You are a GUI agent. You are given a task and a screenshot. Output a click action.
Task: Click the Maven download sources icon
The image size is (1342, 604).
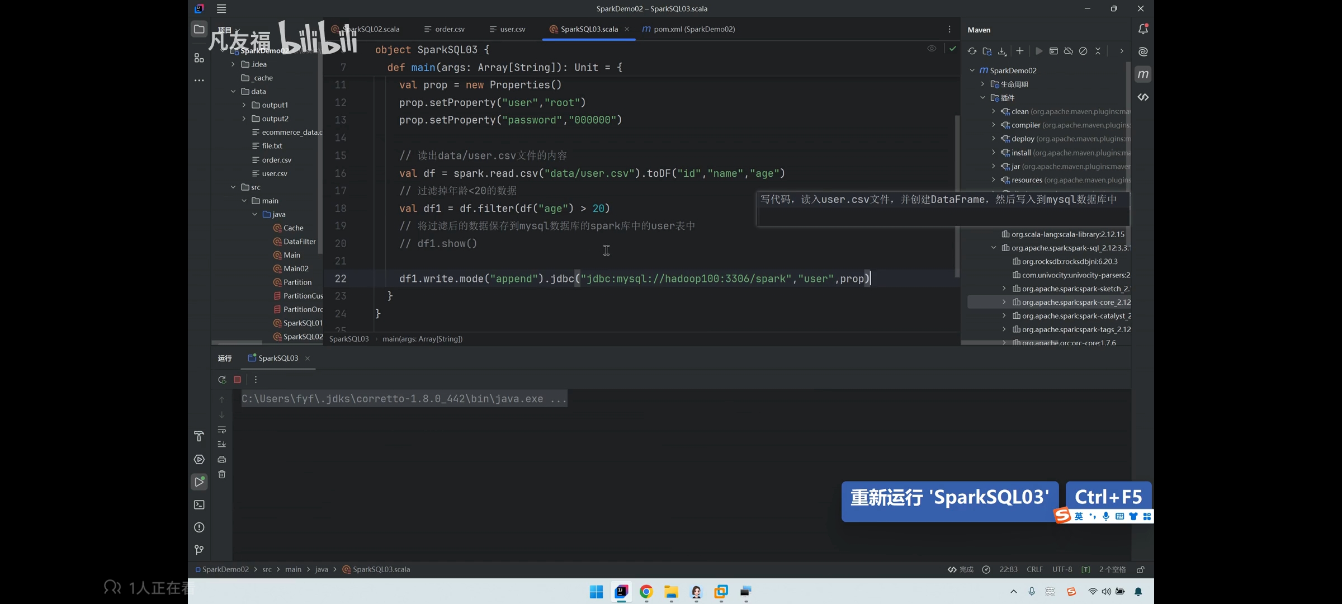pos(1002,51)
